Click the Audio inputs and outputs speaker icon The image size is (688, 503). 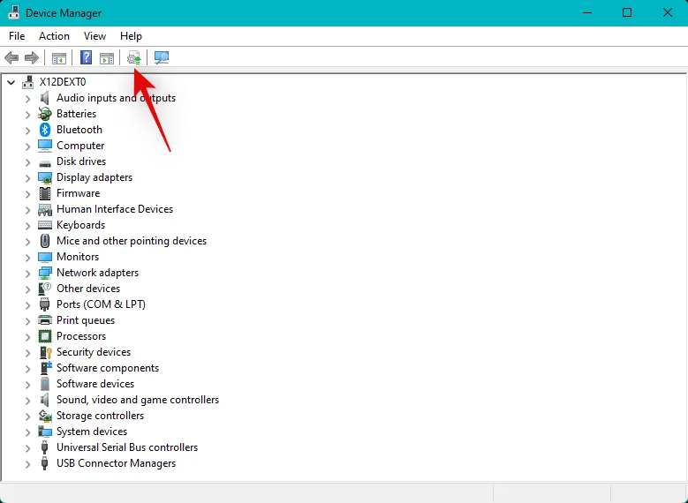point(45,98)
